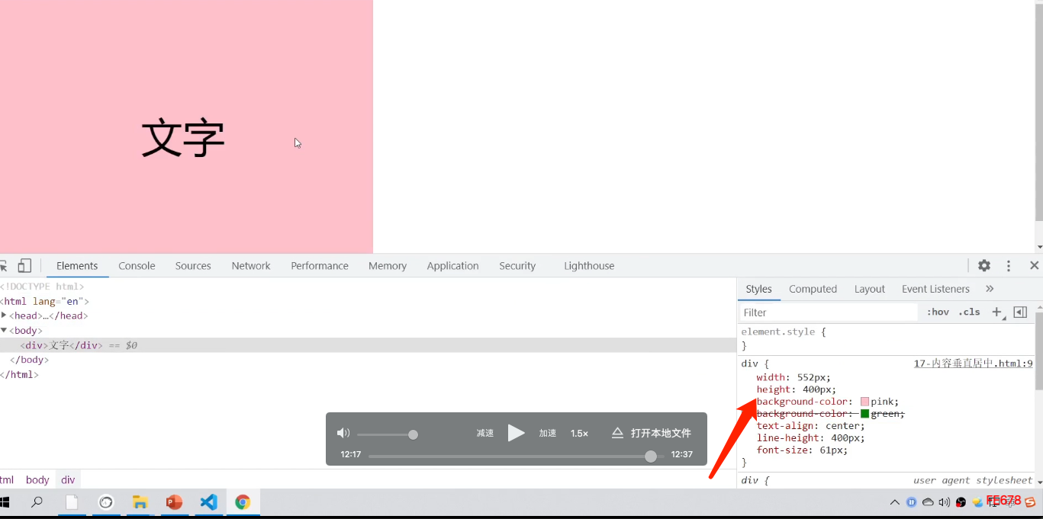The image size is (1043, 519).
Task: Click the Filter field in the Styles pane
Action: (828, 312)
